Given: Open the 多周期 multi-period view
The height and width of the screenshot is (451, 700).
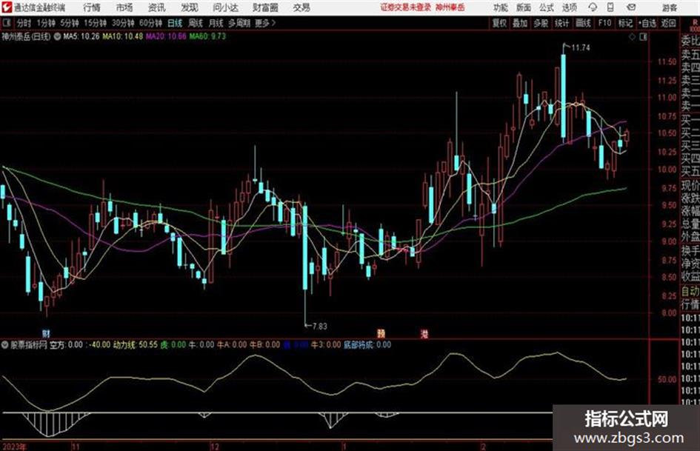Looking at the screenshot, I should (239, 23).
